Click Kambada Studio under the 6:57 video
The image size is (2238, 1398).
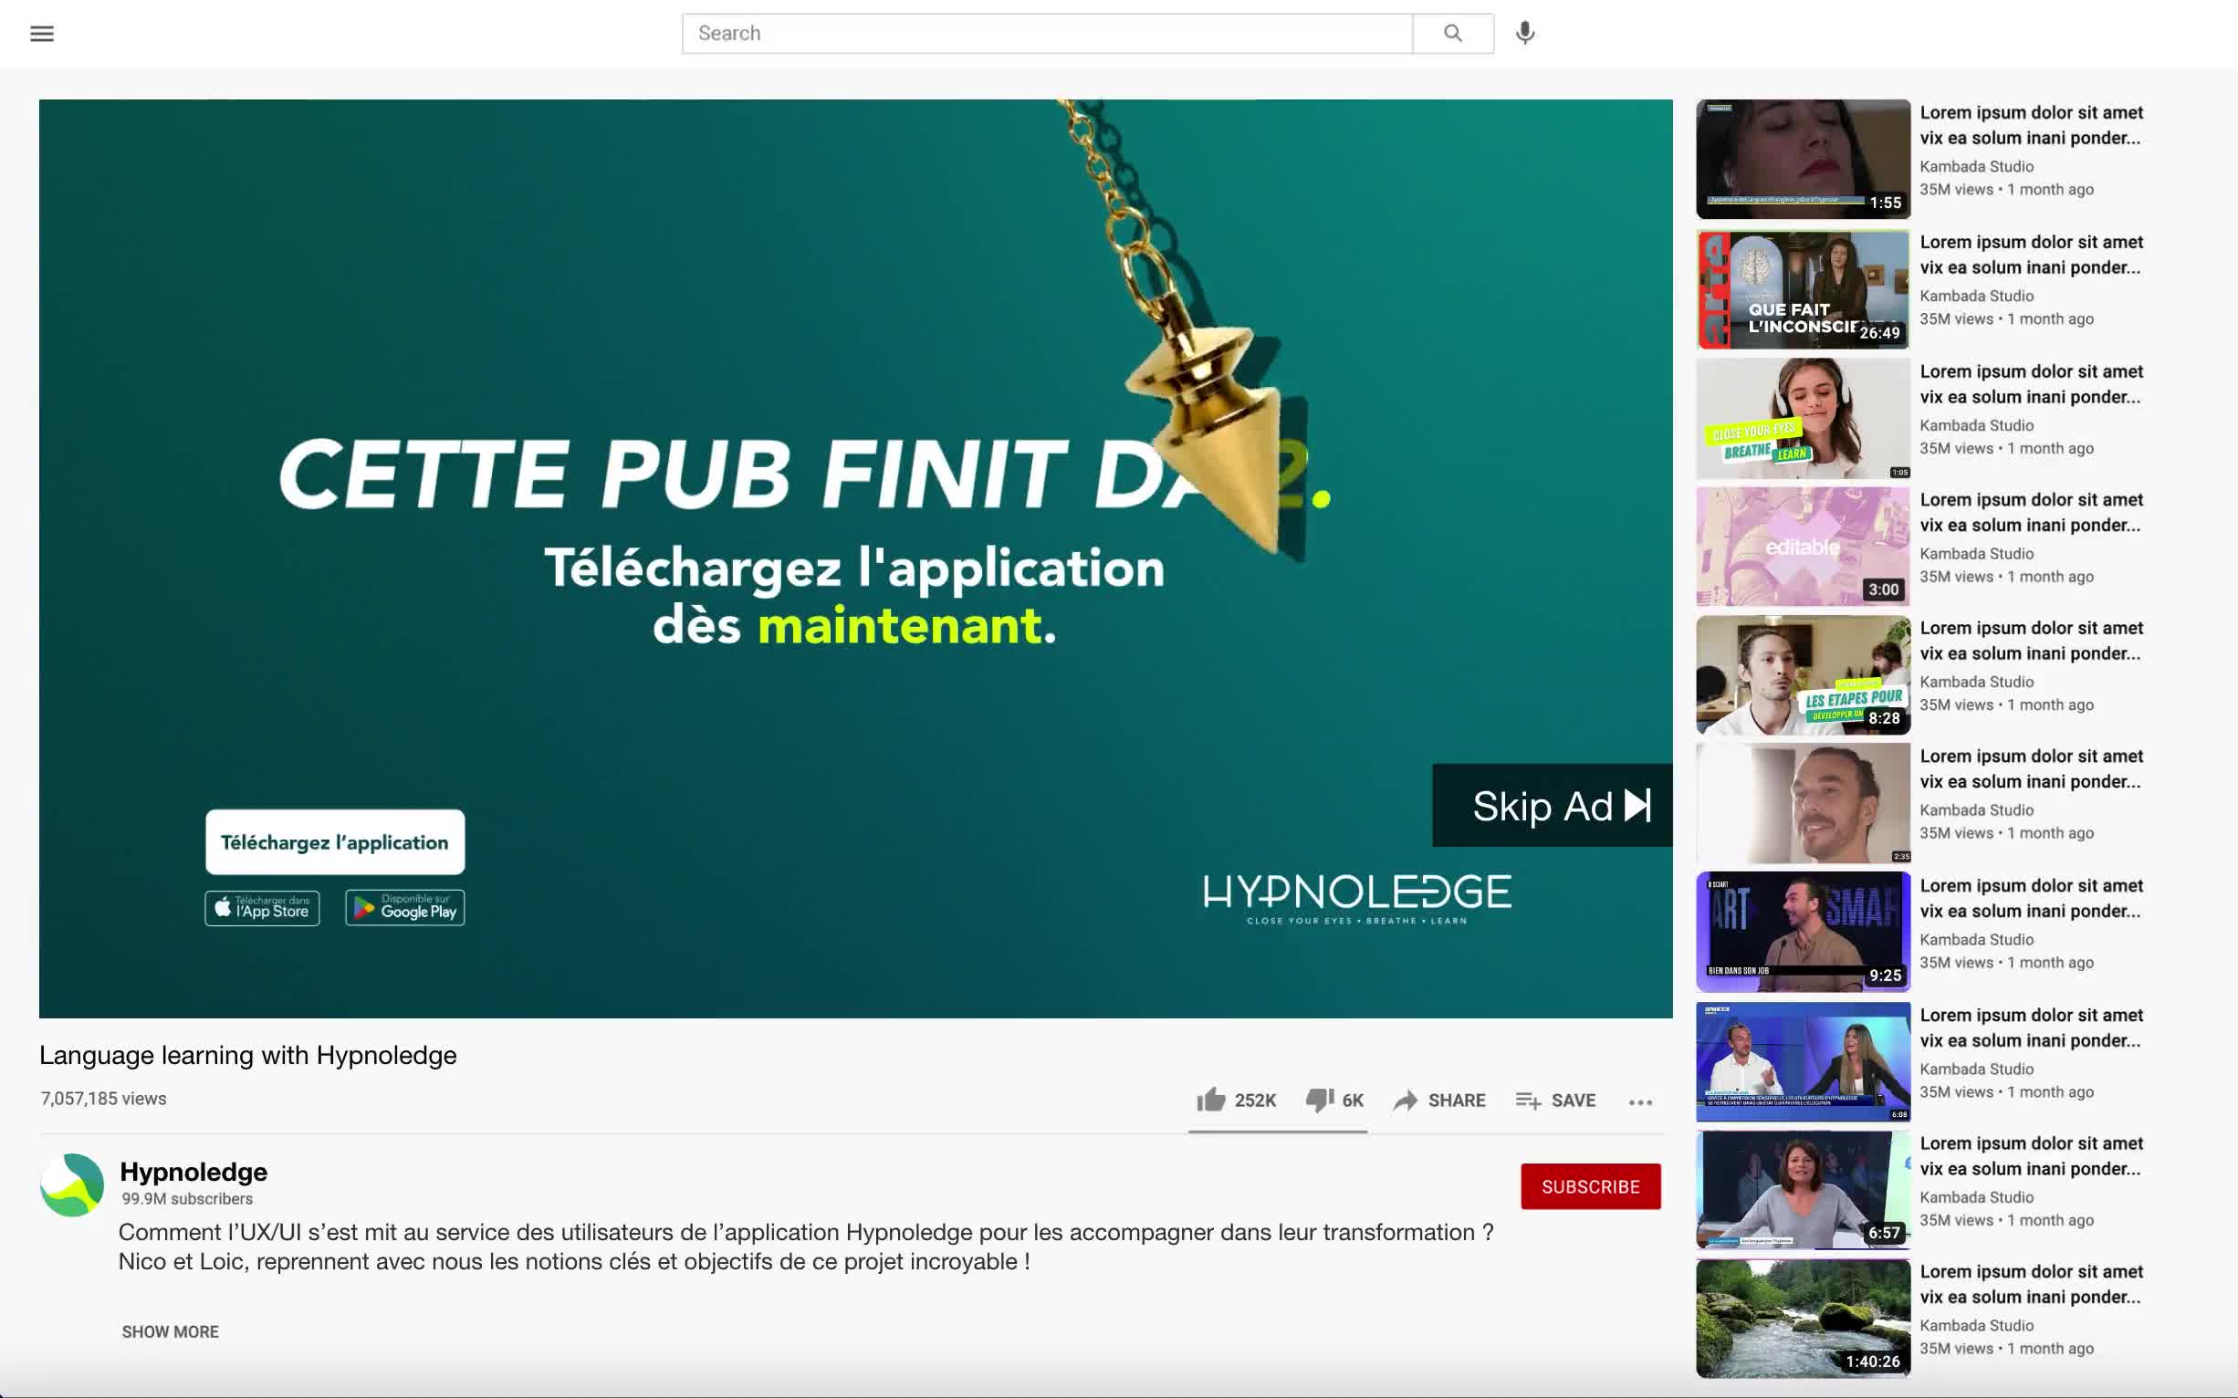point(1976,1197)
